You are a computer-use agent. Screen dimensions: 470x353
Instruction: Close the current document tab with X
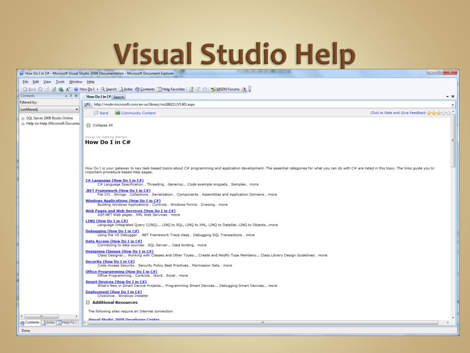pyautogui.click(x=453, y=97)
